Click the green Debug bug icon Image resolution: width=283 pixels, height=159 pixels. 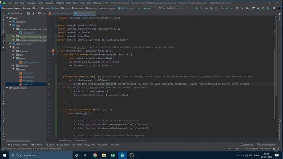[196, 8]
